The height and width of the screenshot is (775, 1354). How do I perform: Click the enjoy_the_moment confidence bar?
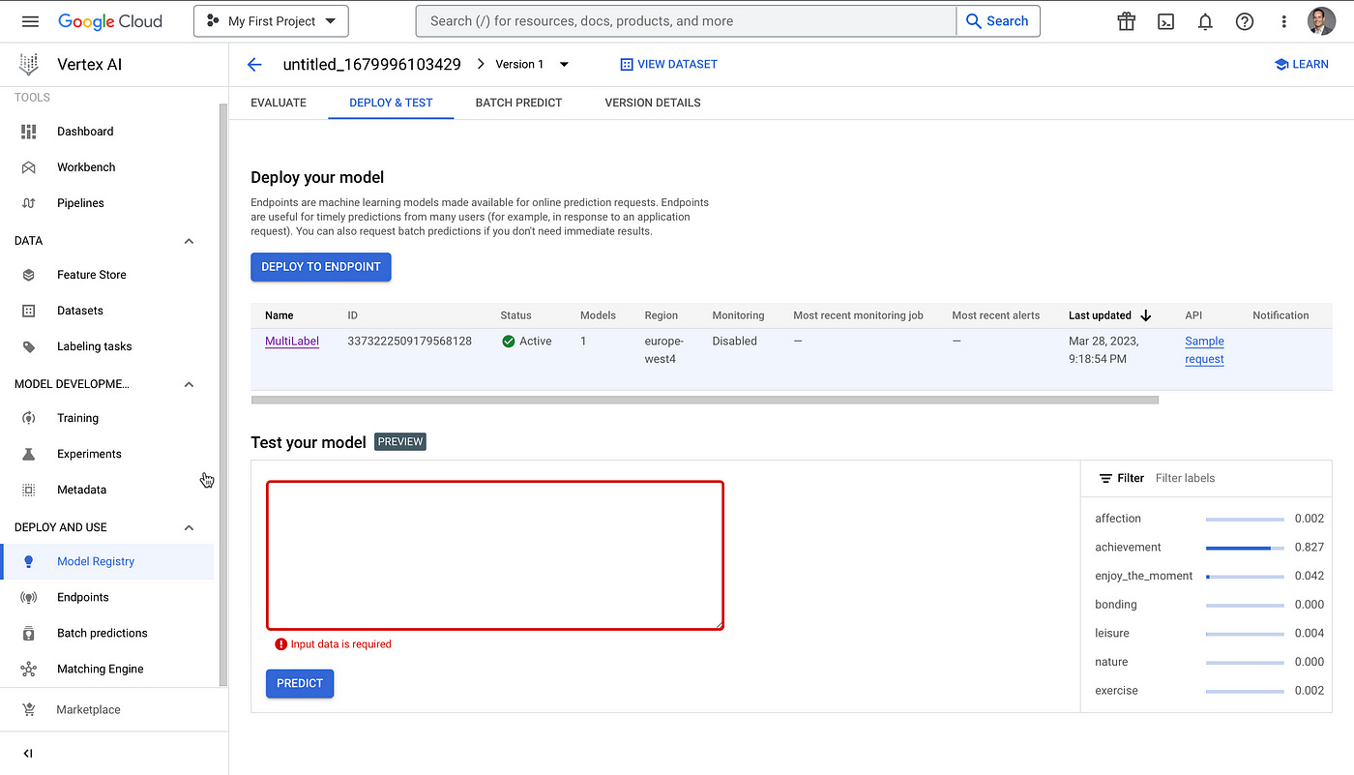[x=1245, y=577]
